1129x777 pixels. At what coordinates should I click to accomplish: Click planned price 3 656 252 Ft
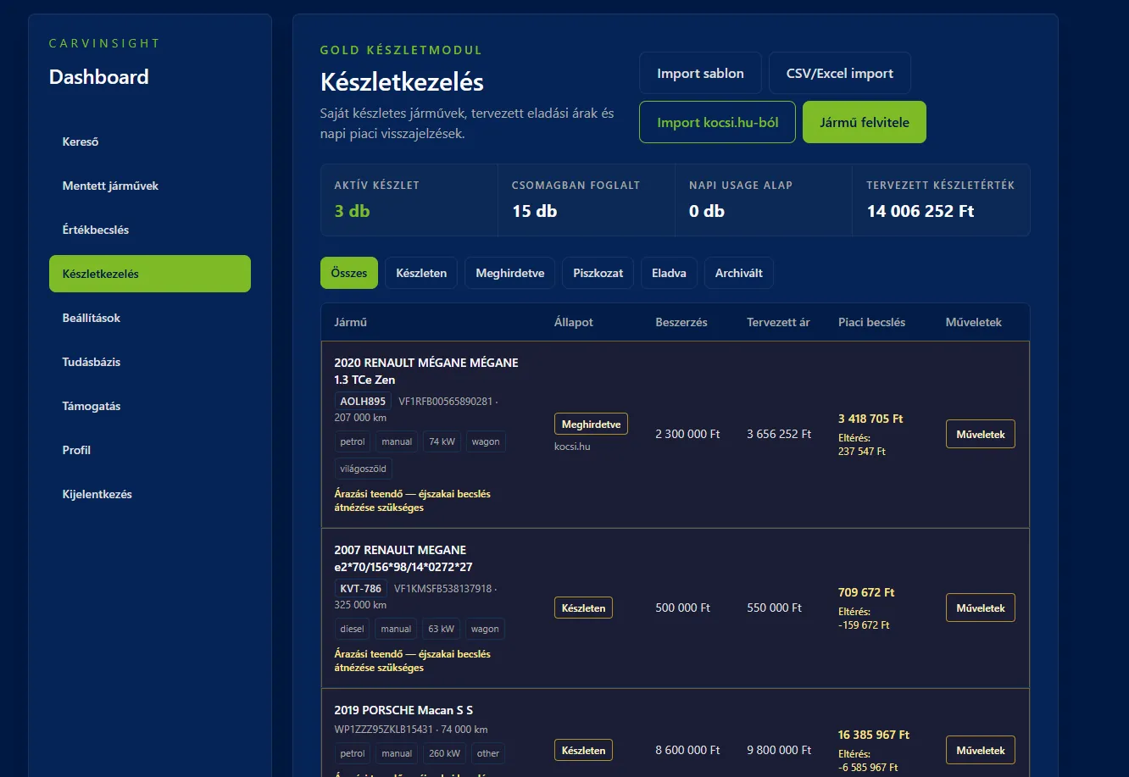click(x=779, y=434)
